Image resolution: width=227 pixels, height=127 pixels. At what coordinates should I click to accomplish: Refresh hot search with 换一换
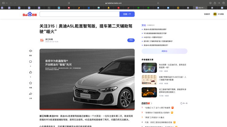click(x=184, y=103)
